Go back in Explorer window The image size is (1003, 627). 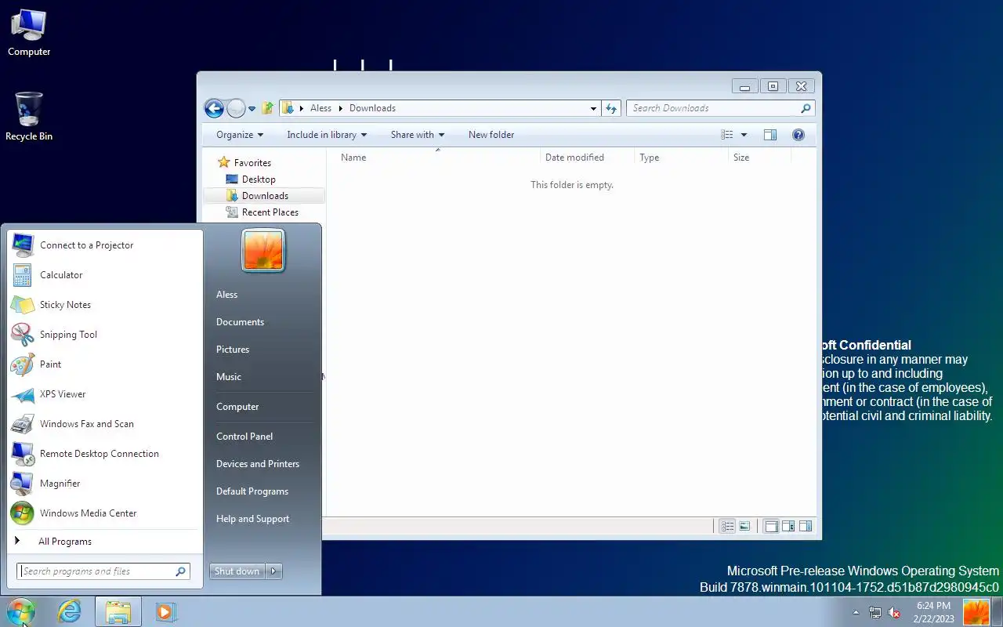tap(214, 108)
